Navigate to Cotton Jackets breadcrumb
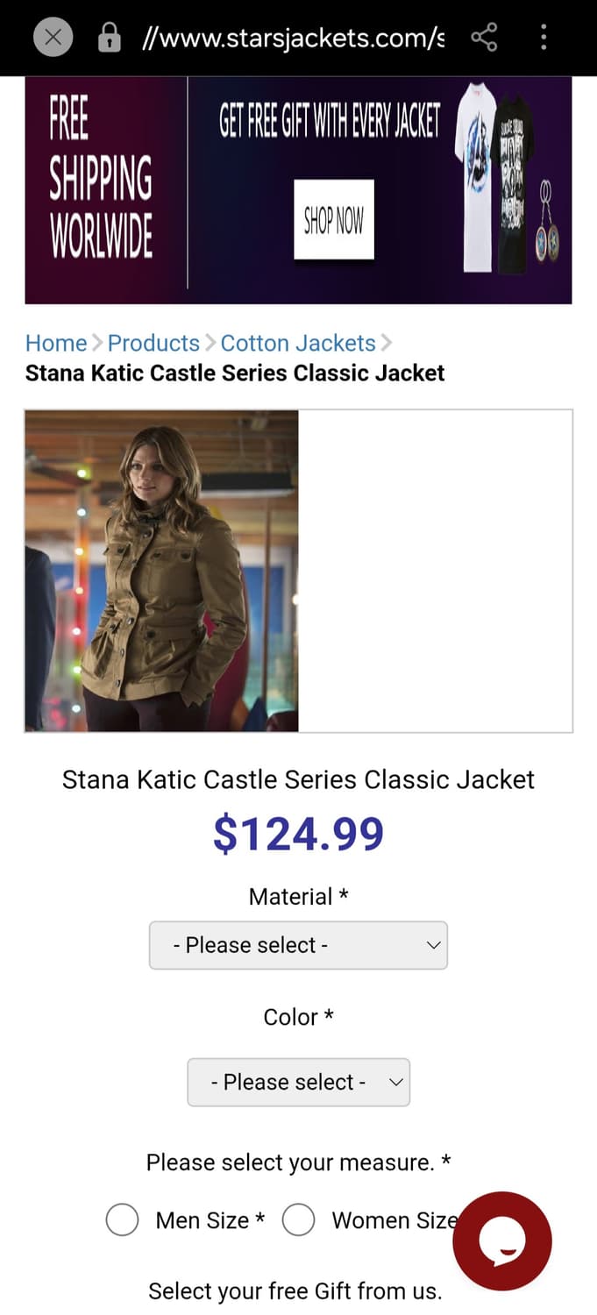The width and height of the screenshot is (597, 1315). pos(298,343)
